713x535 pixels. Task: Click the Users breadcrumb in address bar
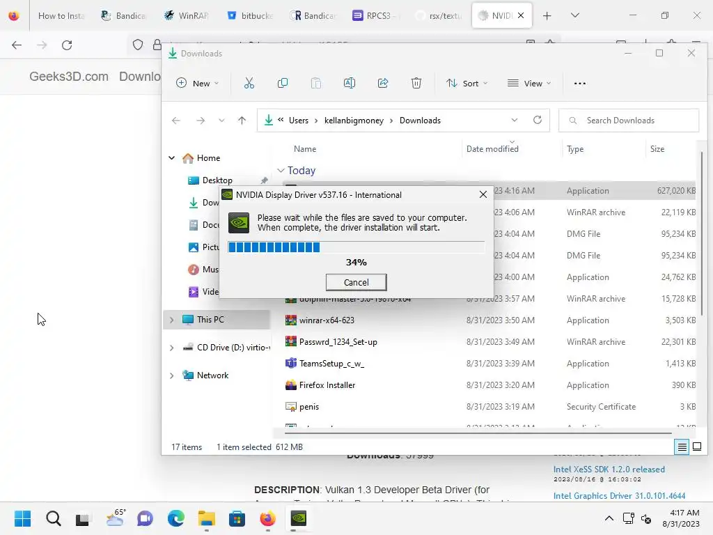(x=298, y=121)
